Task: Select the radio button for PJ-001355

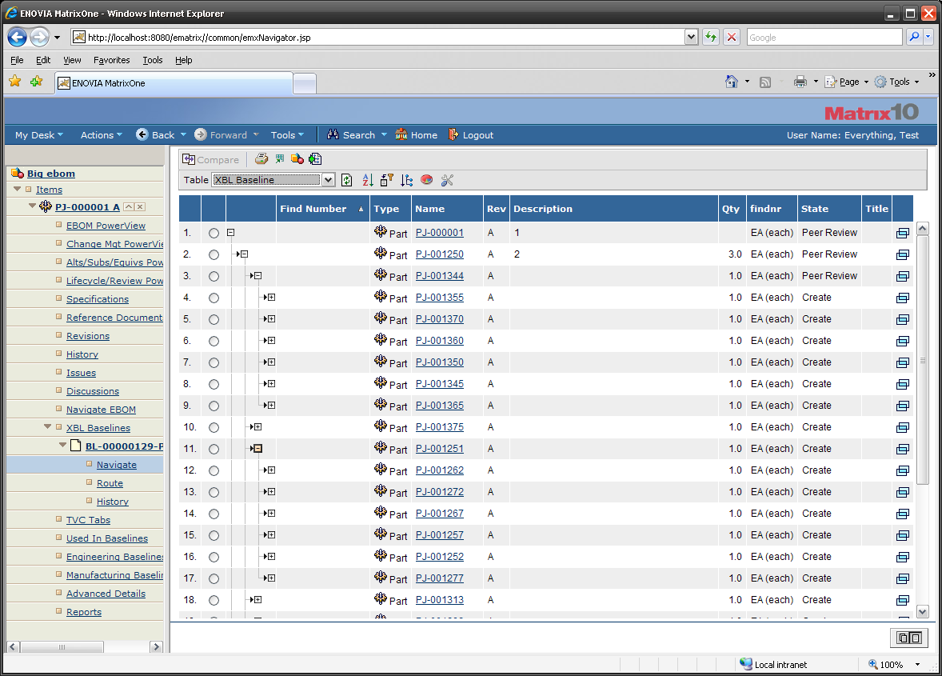Action: click(x=214, y=298)
